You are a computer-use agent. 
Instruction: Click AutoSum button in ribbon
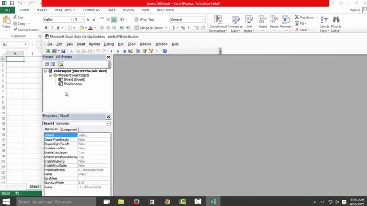pyautogui.click(x=304, y=17)
